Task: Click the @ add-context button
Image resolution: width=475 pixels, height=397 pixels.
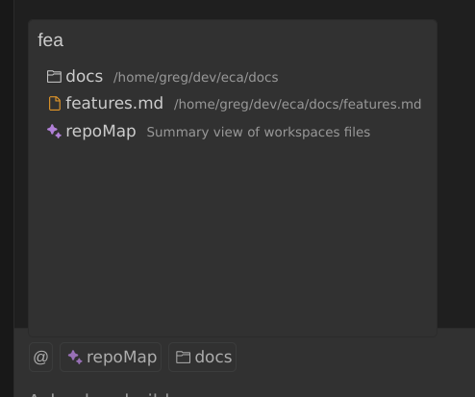Action: (x=40, y=357)
